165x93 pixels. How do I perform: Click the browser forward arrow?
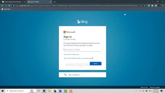(6, 6)
